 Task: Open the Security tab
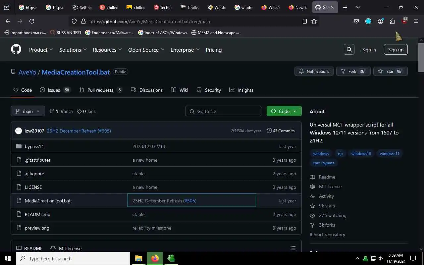(x=209, y=90)
